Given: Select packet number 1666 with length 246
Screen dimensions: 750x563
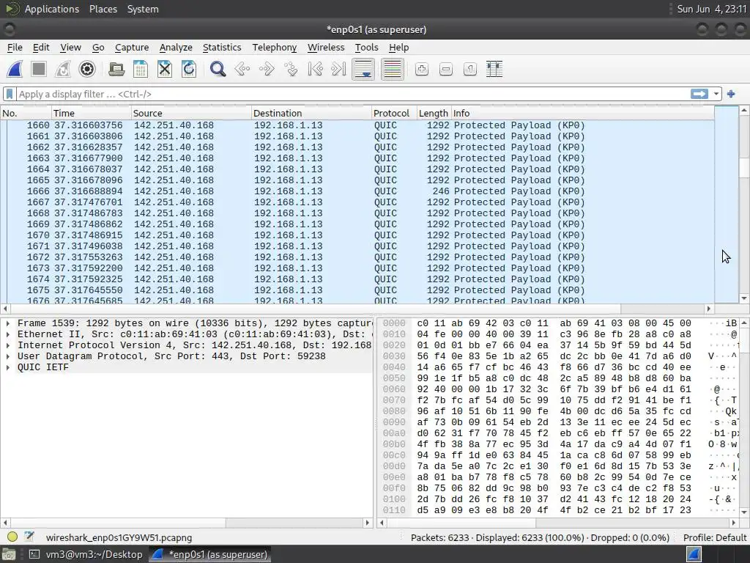Looking at the screenshot, I should (357, 191).
